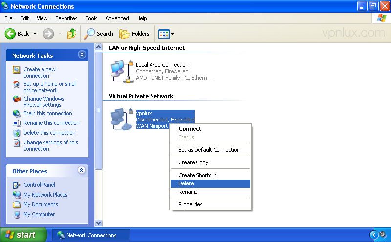Collapse the Other Places panel
Screen dimensions: 391x242
click(81, 170)
